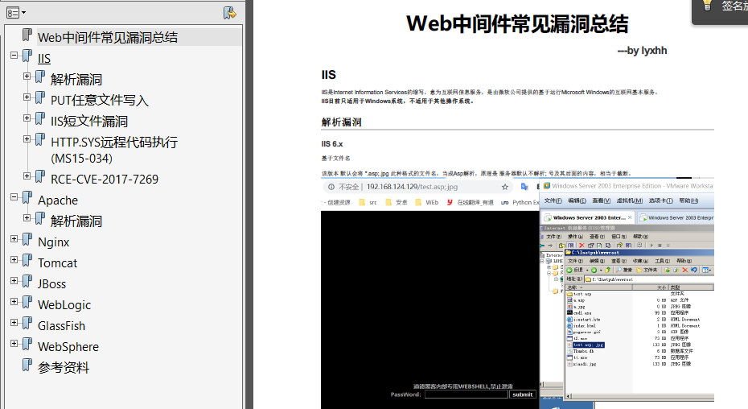This screenshot has height=409, width=748.
Task: Click the find current bookmark icon
Action: (x=229, y=13)
